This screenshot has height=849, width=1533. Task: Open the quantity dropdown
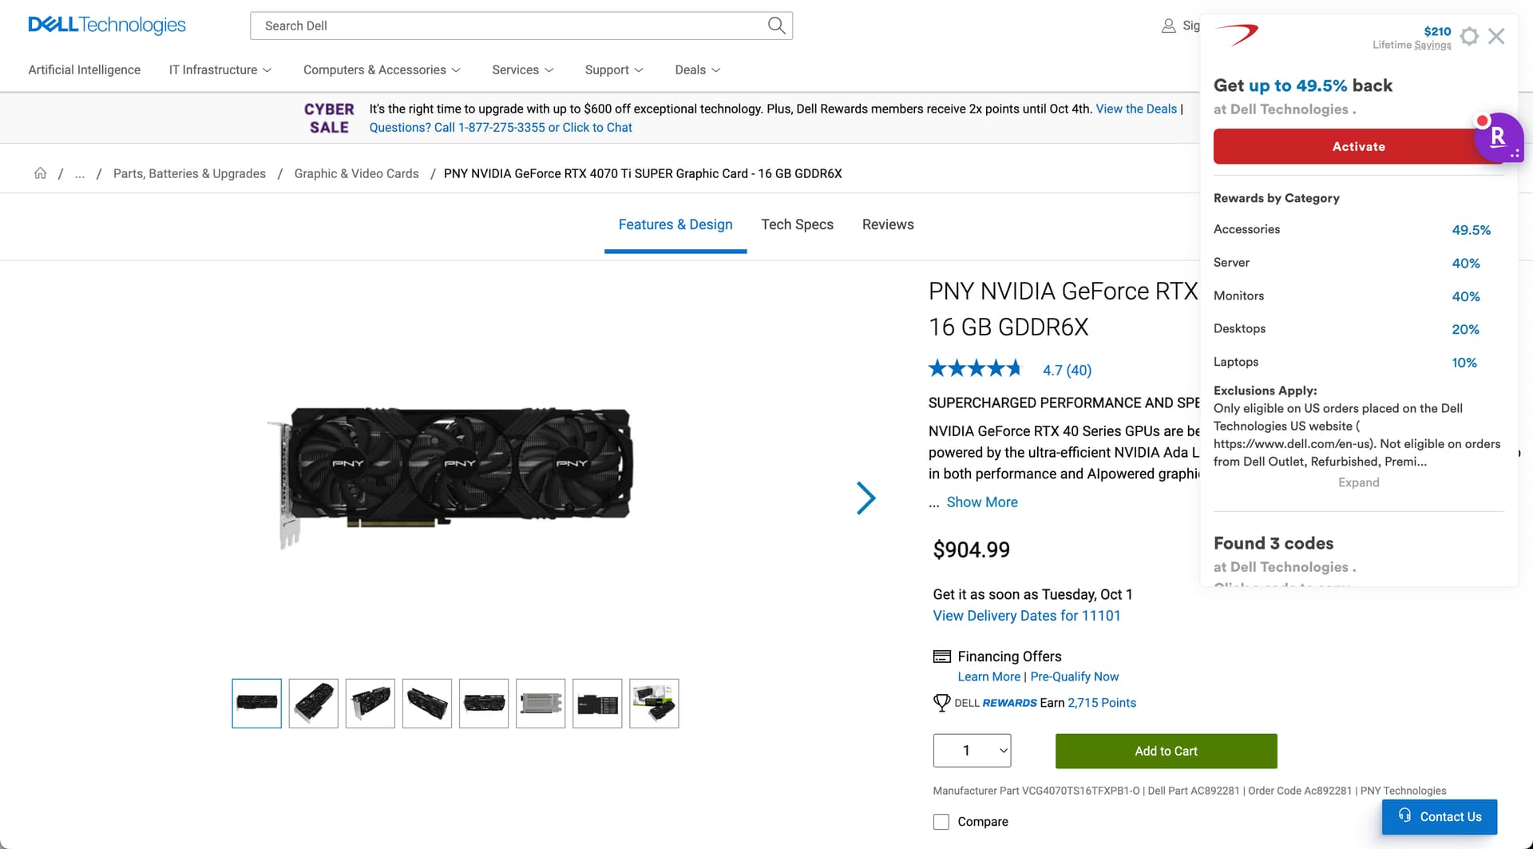972,751
